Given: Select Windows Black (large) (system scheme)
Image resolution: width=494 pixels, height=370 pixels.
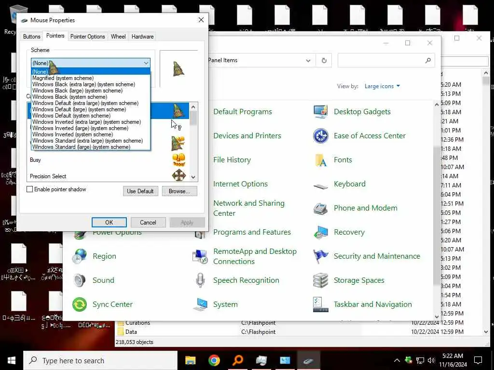Looking at the screenshot, I should pos(91,91).
